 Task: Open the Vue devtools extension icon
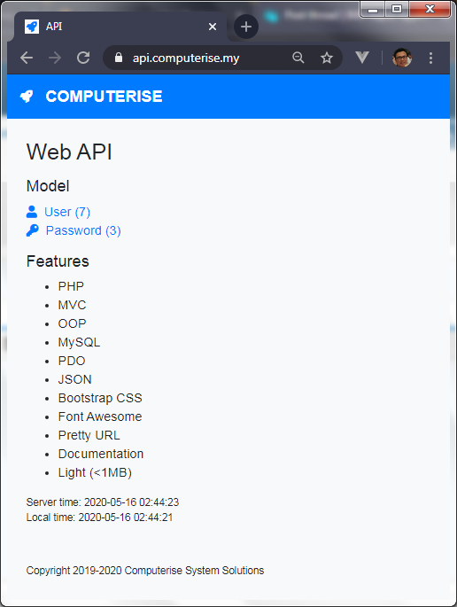(362, 58)
